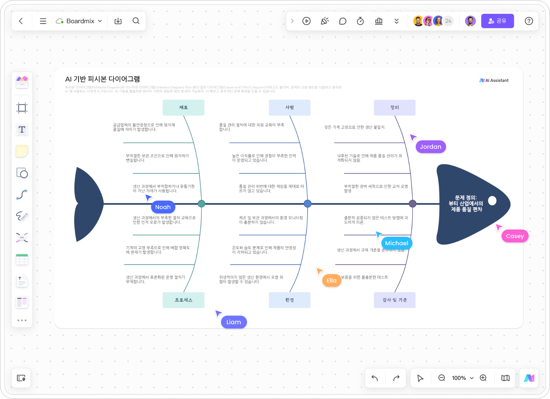Viewport: 550px width, 399px height.
Task: Open the help question mark icon
Action: coord(529,21)
